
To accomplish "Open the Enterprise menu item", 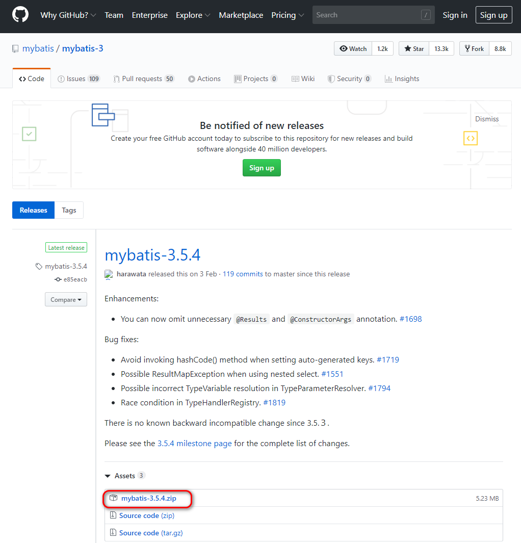I will pyautogui.click(x=149, y=15).
